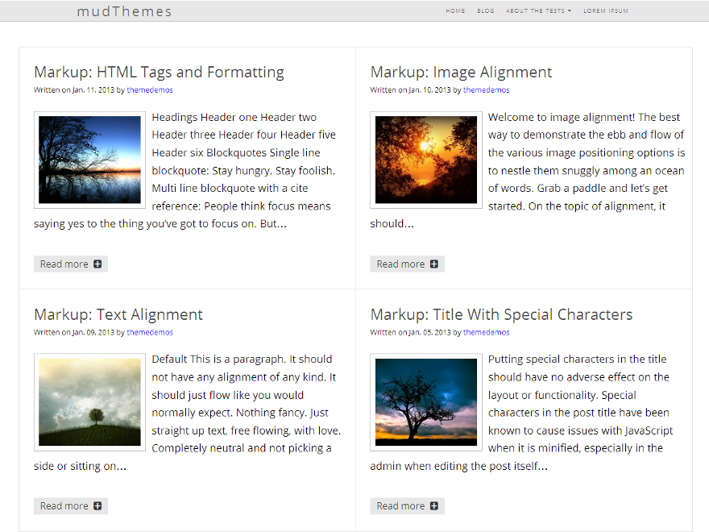Click the plus icon on first Read more button

(97, 264)
